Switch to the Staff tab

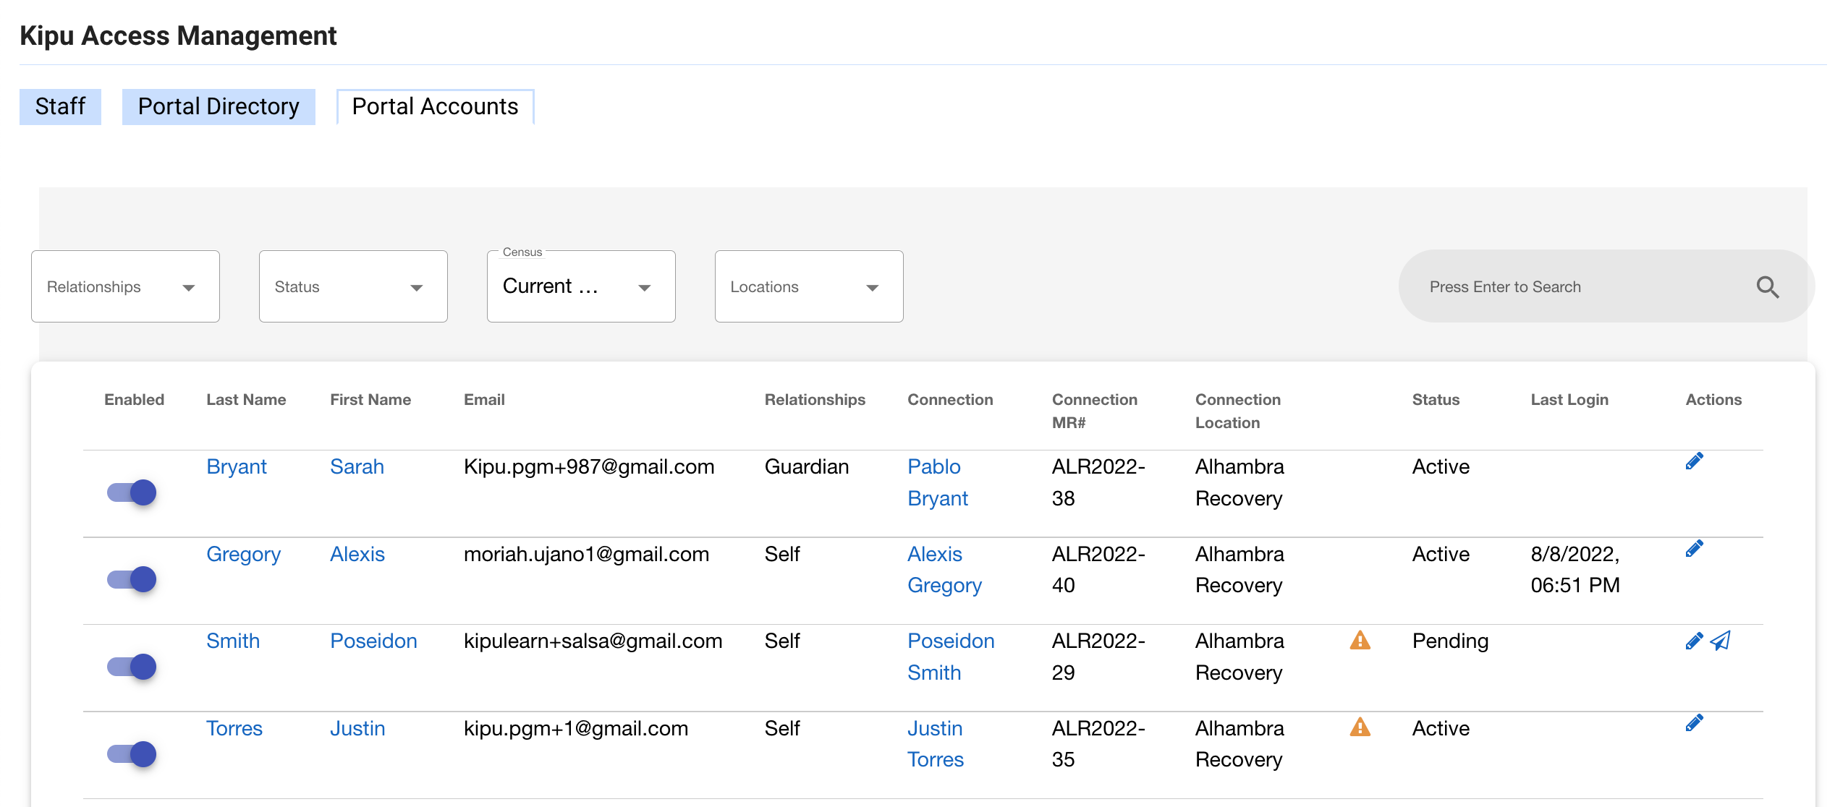point(60,106)
